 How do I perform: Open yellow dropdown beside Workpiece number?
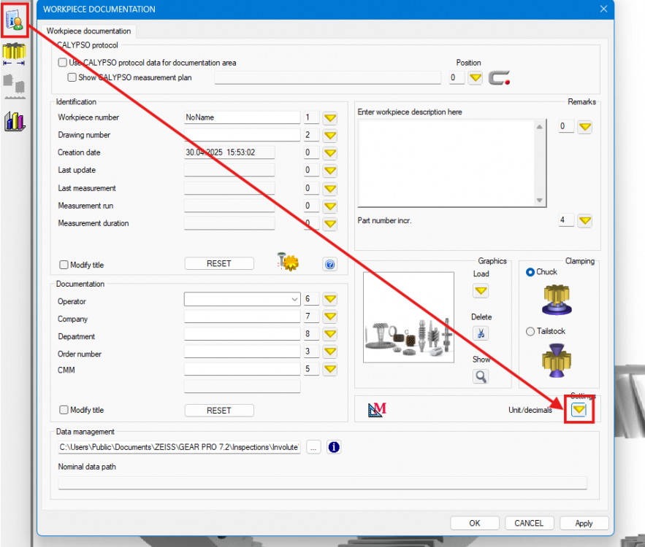(x=330, y=117)
